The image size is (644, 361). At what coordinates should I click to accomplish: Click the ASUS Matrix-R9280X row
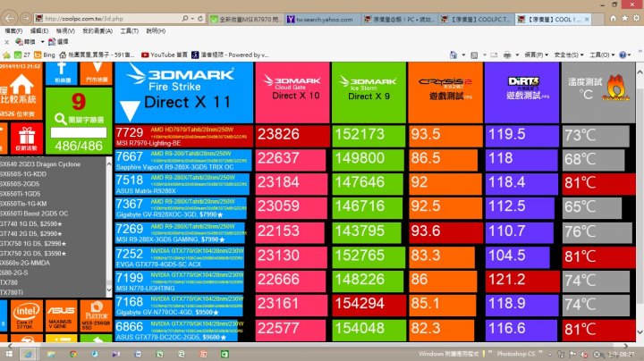[182, 184]
